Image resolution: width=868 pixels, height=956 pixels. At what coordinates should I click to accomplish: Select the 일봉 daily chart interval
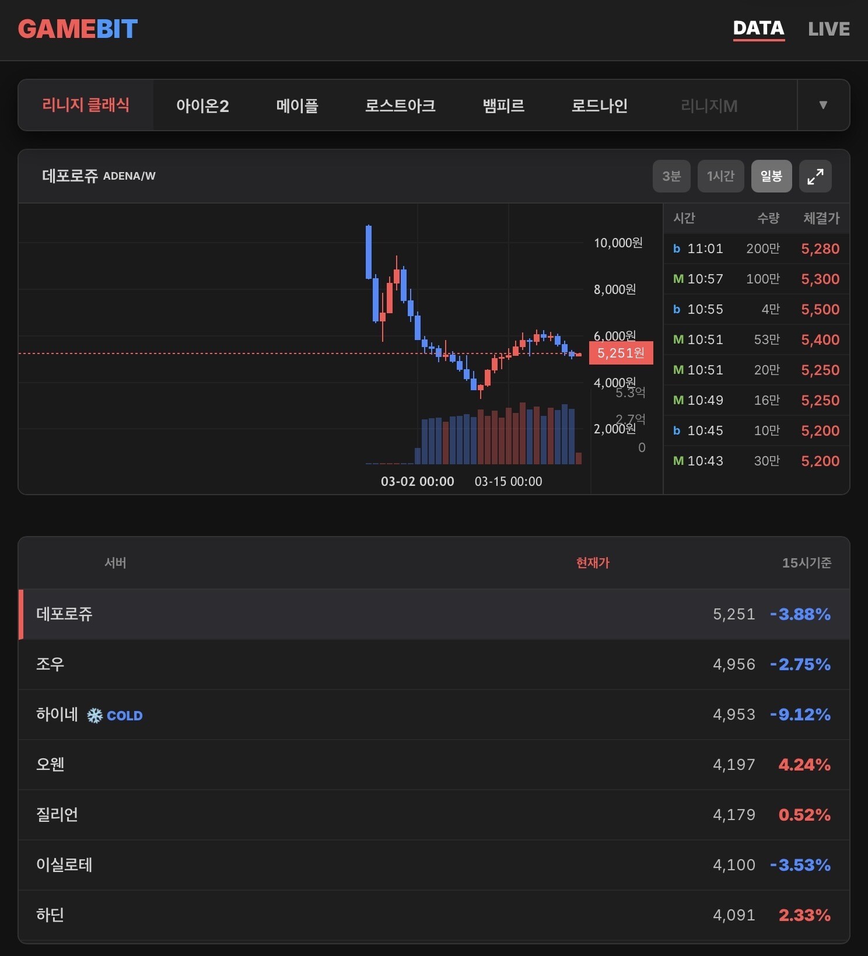tap(771, 176)
